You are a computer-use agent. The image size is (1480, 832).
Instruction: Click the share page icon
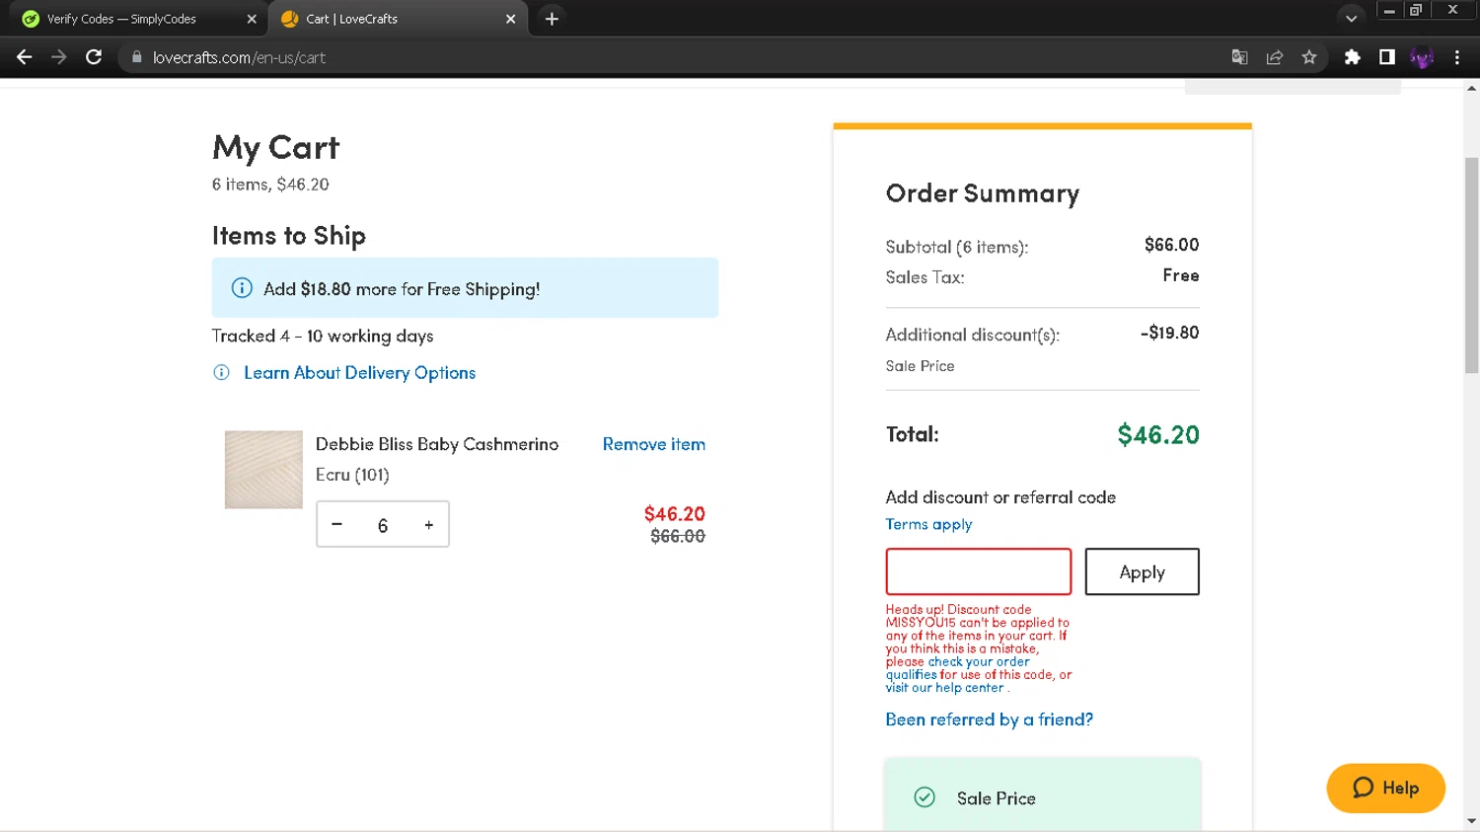pos(1275,57)
